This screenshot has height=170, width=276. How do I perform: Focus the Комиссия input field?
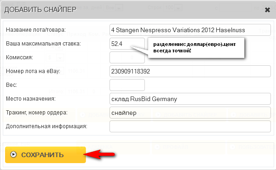pyautogui.click(x=127, y=57)
